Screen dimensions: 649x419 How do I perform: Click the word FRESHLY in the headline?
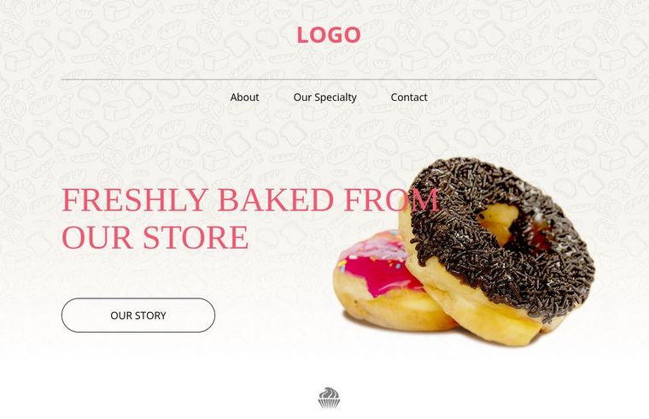[x=135, y=200]
